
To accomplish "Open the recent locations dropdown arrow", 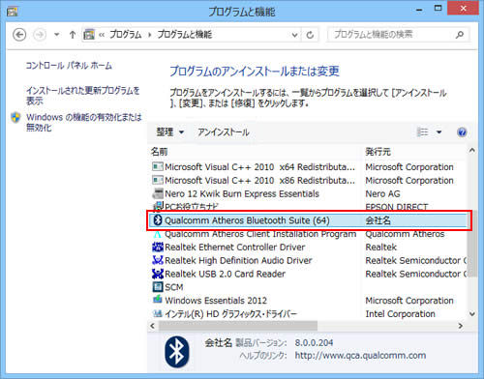I will [56, 35].
